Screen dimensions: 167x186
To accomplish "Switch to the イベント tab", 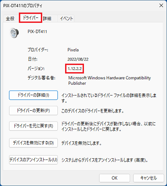I will [x=66, y=18].
